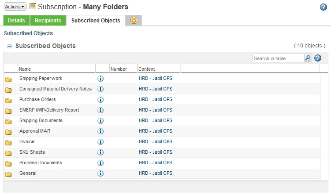Click the Subscription object icon beside the title

point(33,6)
